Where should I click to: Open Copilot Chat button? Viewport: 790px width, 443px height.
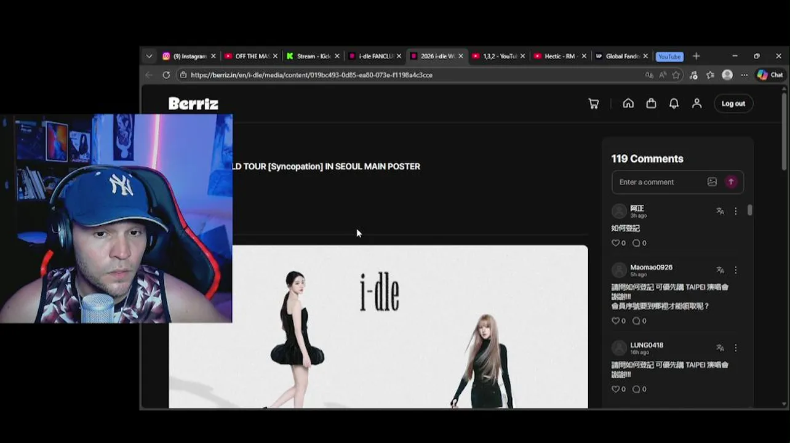click(770, 75)
